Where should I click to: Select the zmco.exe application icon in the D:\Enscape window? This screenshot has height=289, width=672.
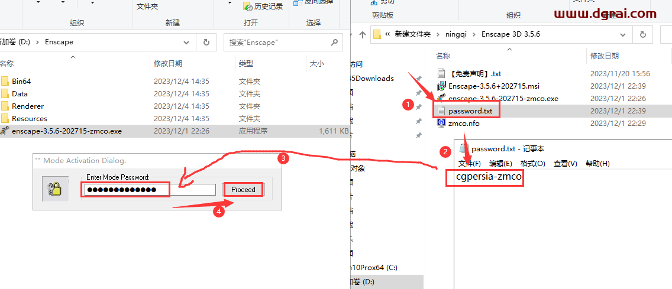4,131
